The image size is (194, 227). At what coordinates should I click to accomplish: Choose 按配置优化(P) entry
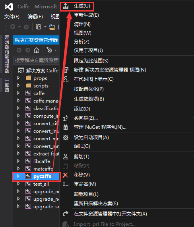(x=89, y=89)
